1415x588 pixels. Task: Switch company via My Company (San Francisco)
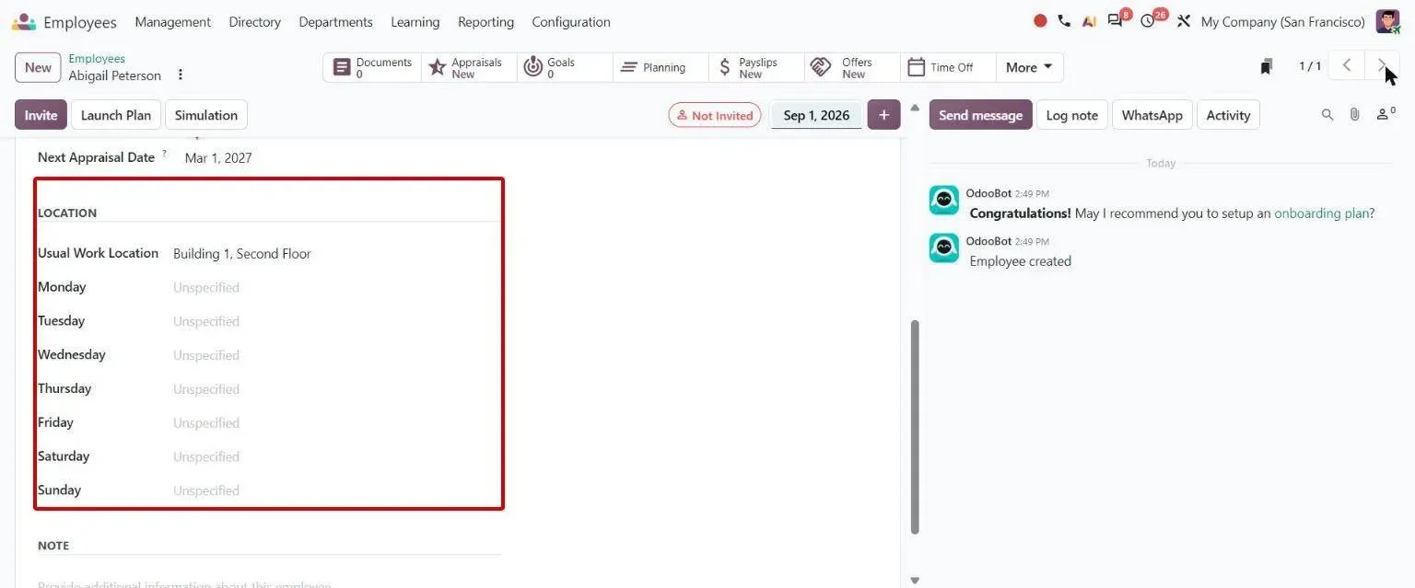click(1282, 22)
